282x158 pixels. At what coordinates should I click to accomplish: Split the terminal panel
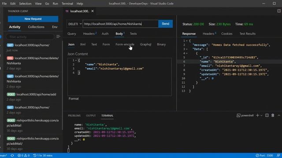click(x=267, y=115)
